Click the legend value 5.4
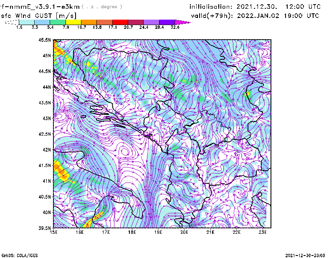 click(x=50, y=27)
